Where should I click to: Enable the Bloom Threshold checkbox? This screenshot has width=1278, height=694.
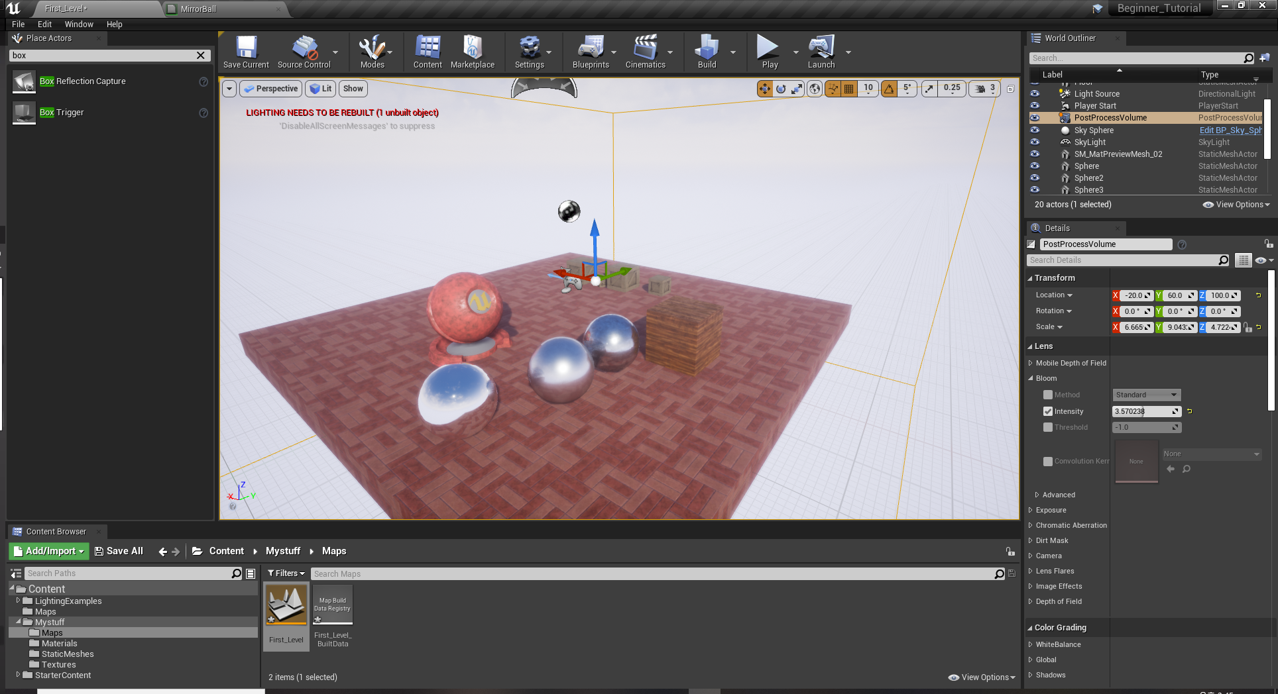pos(1048,427)
